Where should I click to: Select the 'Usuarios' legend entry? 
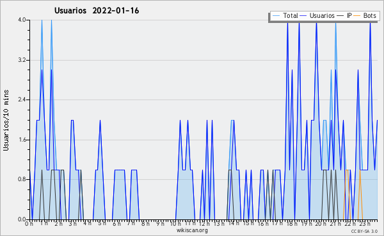point(322,15)
